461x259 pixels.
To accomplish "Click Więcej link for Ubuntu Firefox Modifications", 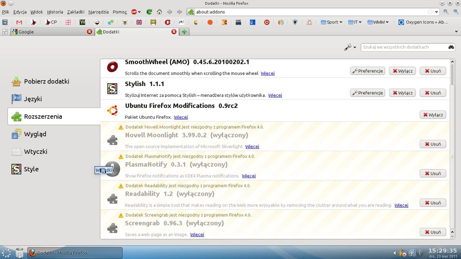I will (x=181, y=117).
